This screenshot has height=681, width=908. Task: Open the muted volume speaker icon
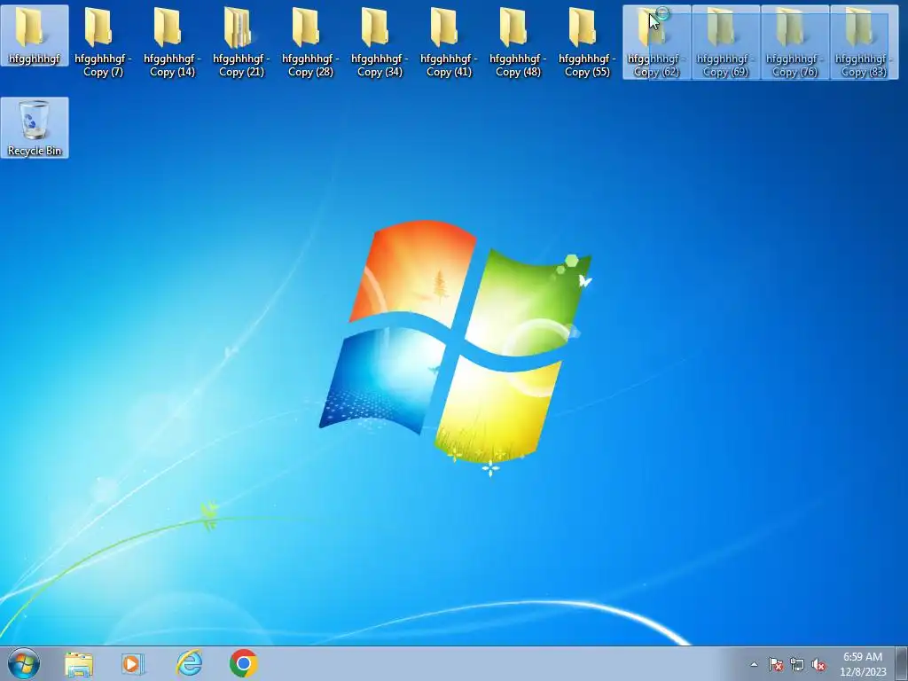818,665
